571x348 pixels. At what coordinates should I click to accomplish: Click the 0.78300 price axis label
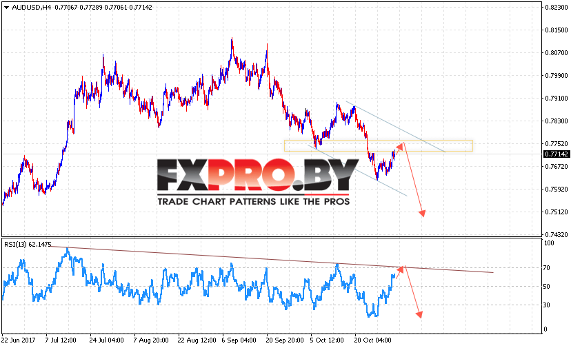(556, 121)
